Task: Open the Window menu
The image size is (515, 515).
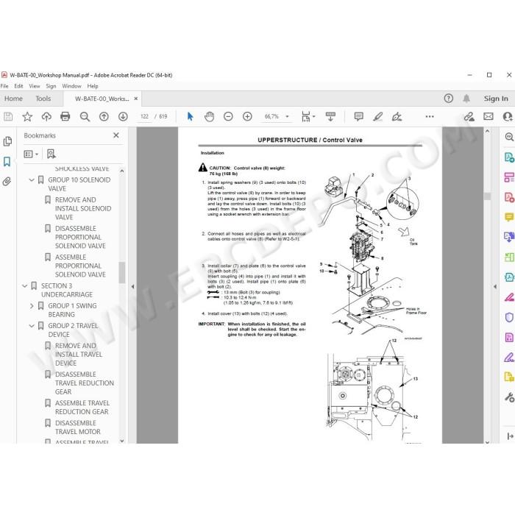Action: tap(71, 86)
